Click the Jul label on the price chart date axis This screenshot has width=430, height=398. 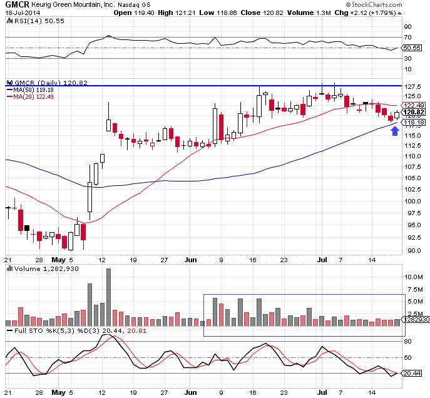point(322,260)
